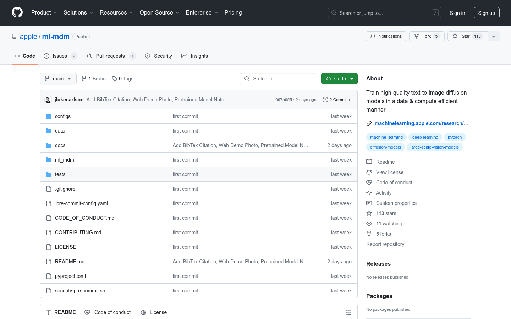Open the main branch selector dropdown

point(58,79)
